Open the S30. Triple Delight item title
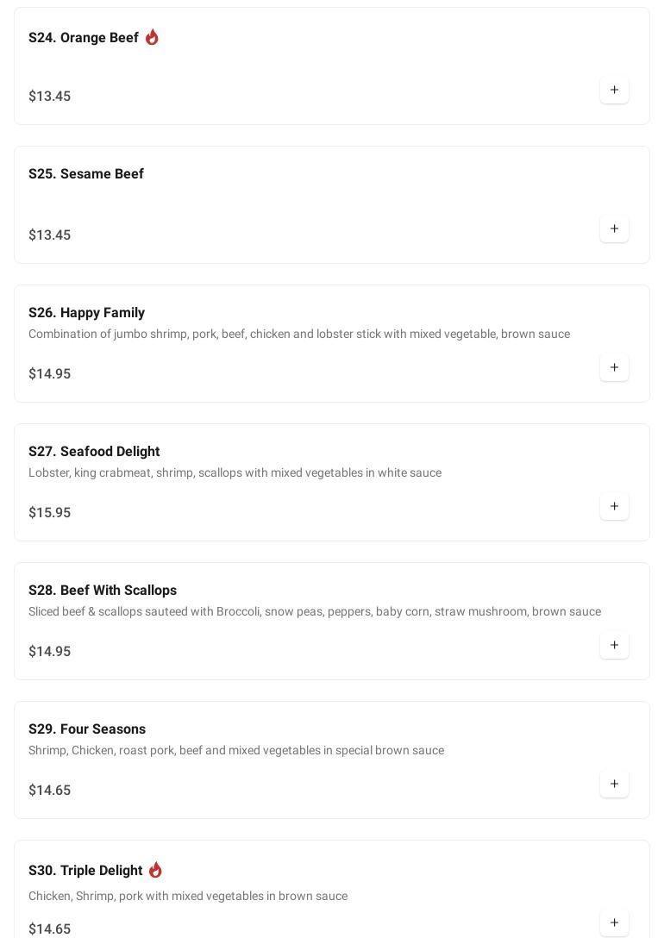 [85, 871]
